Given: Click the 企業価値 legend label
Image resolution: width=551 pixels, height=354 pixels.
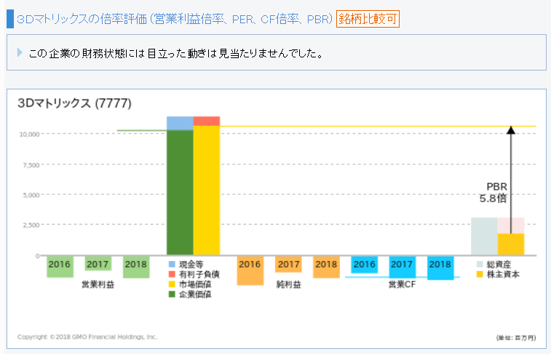Looking at the screenshot, I should tap(195, 294).
